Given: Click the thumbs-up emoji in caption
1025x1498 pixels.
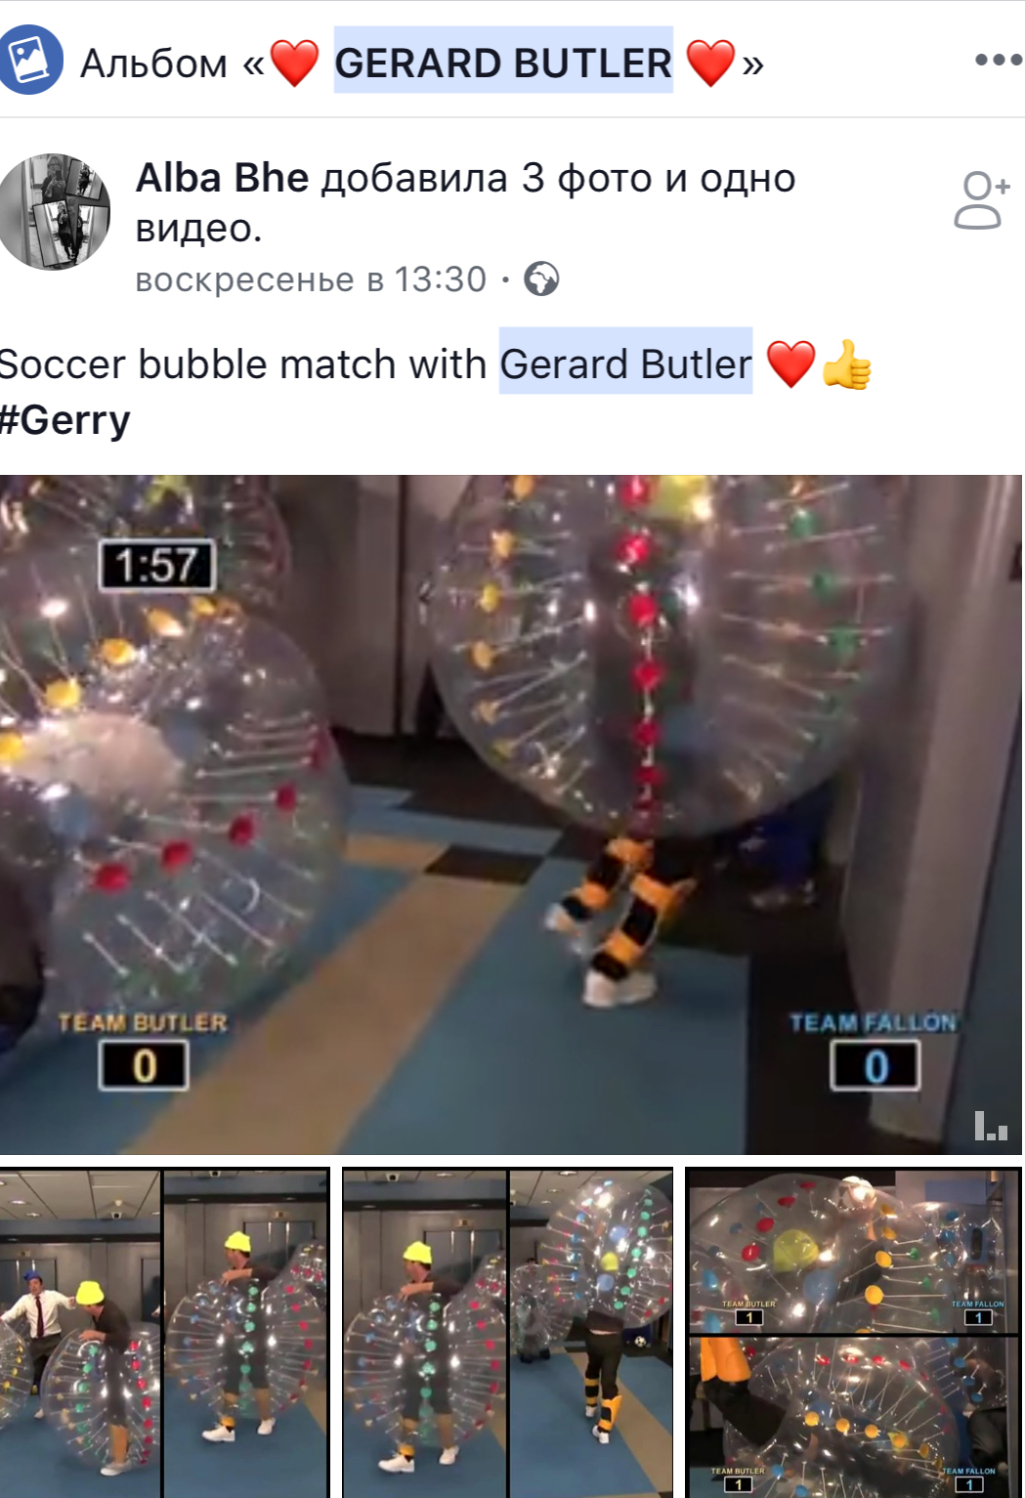Looking at the screenshot, I should pyautogui.click(x=846, y=364).
